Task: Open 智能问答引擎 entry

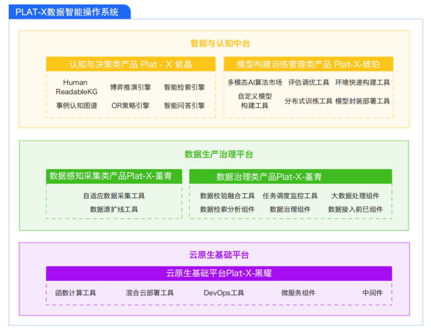Action: point(184,105)
